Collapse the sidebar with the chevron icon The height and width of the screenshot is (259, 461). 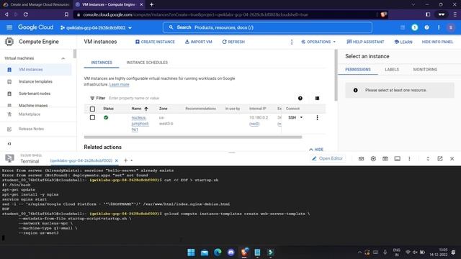[x=9, y=144]
